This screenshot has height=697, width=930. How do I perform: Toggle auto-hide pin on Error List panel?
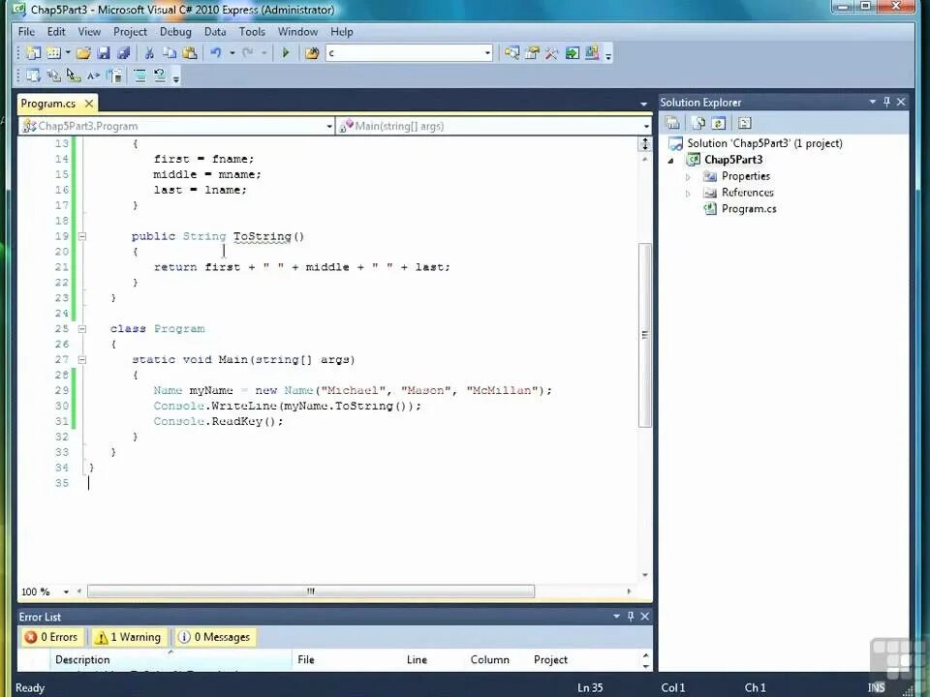point(631,617)
